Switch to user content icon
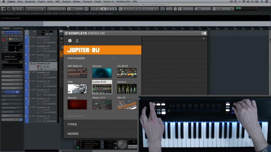This screenshot has height=152, width=271. [x=77, y=41]
